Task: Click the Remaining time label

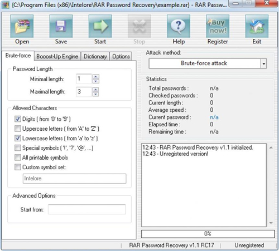Action: click(167, 132)
